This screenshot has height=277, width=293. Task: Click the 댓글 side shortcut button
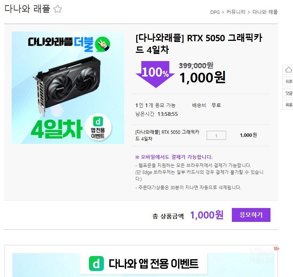click(288, 93)
